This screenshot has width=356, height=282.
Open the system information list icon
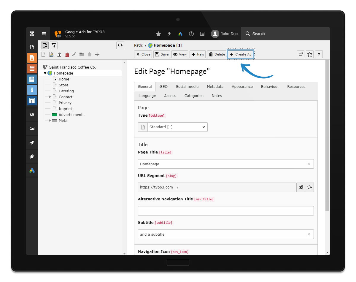202,34
